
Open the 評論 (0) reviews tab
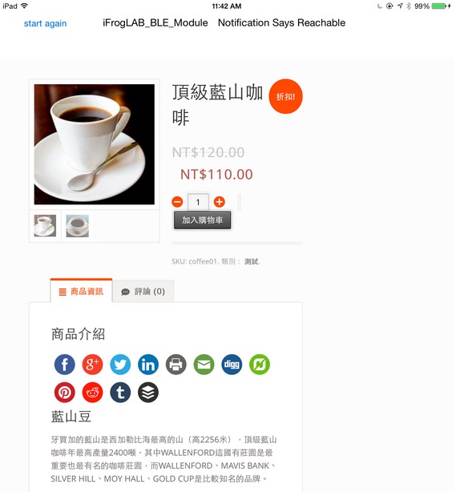pyautogui.click(x=143, y=292)
